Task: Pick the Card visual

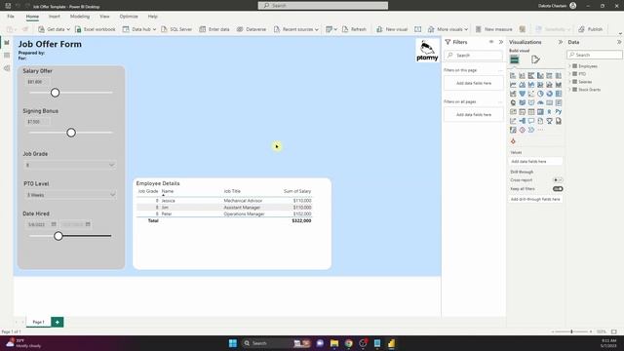Action: [550, 102]
